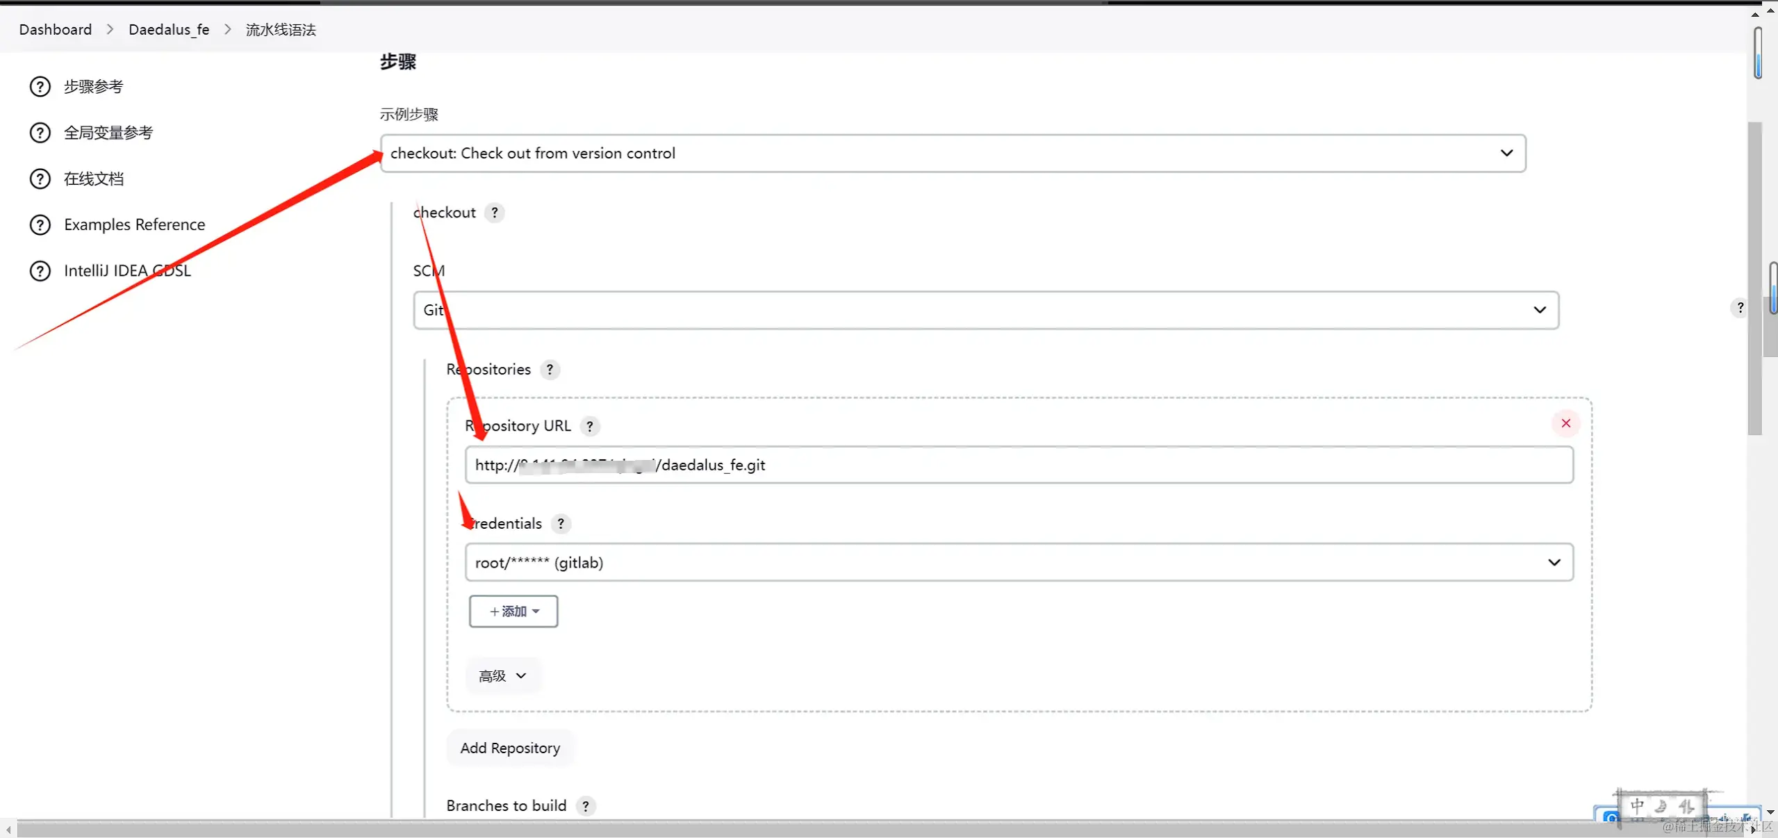Click the Add Repository button

(x=510, y=748)
